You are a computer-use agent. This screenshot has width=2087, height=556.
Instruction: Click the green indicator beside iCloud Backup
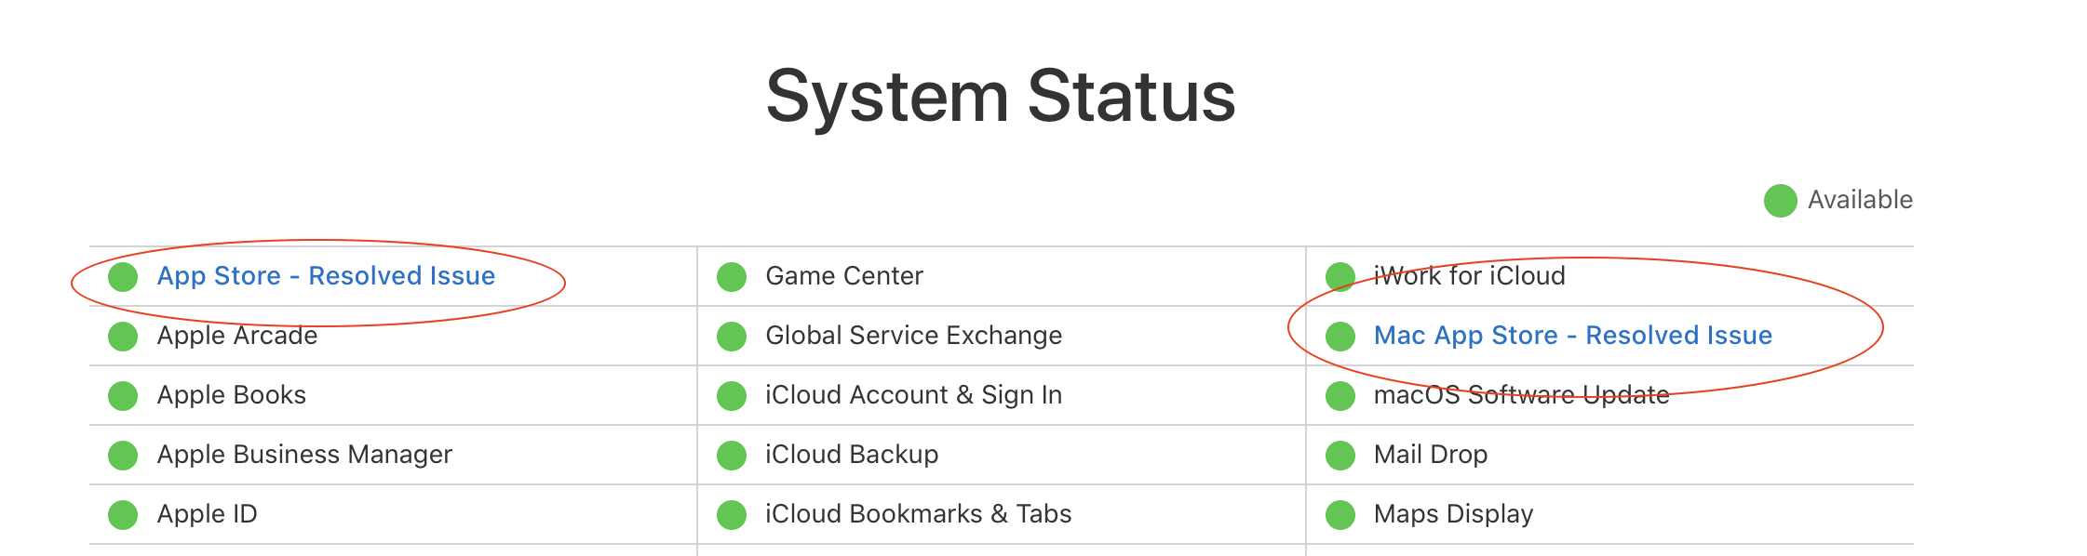coord(732,456)
